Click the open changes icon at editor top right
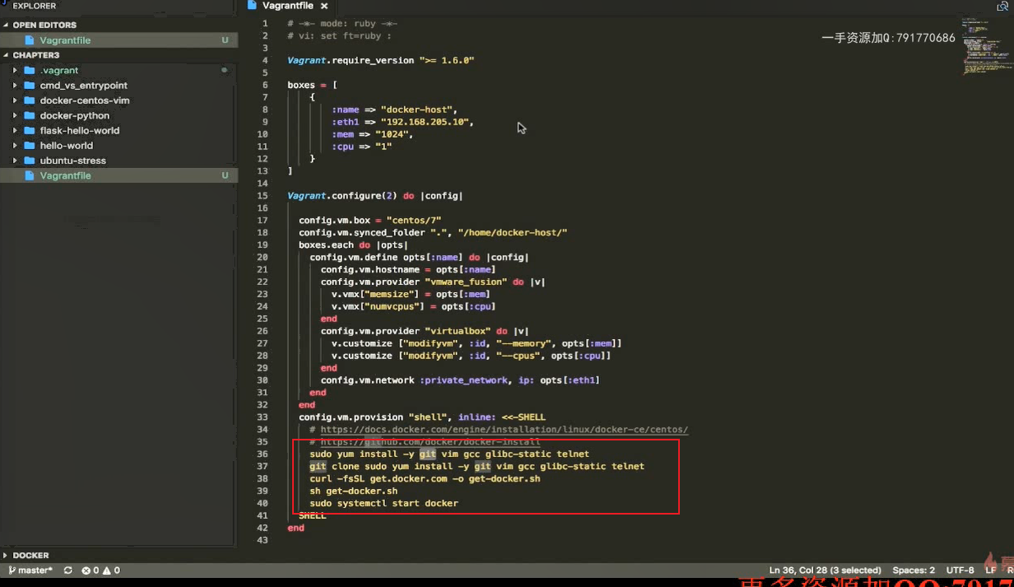The width and height of the screenshot is (1014, 587). coord(1002,7)
